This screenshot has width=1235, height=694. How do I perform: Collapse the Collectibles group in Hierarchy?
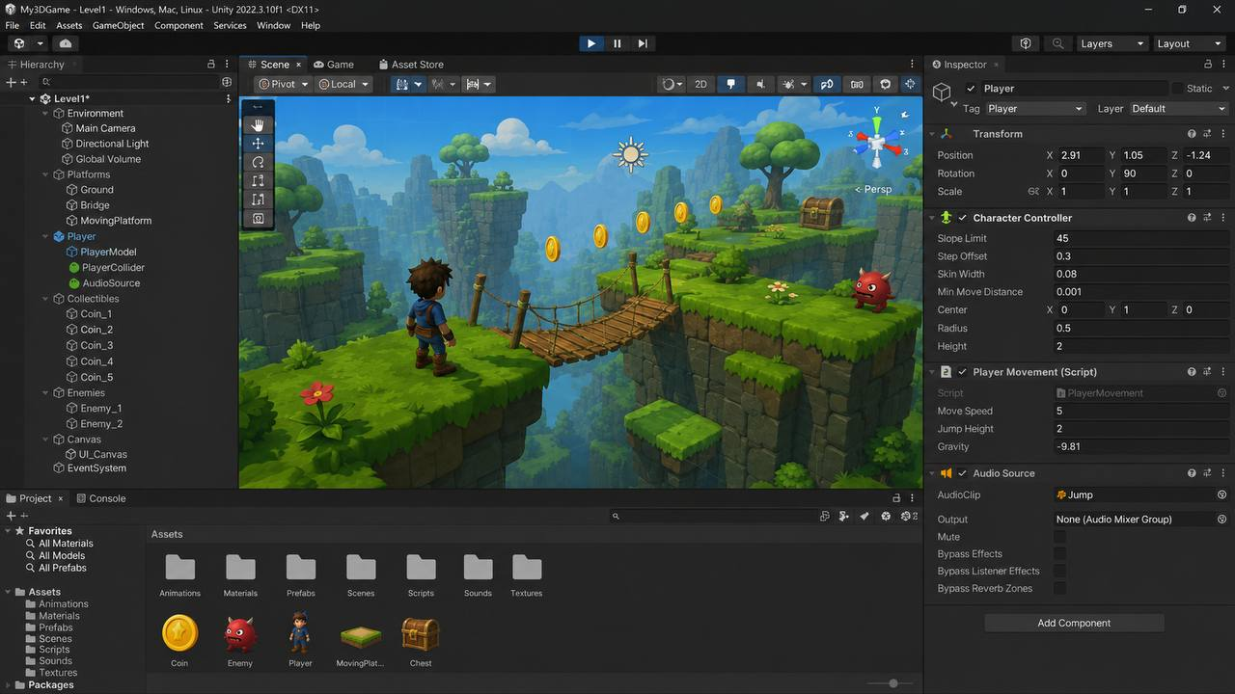[45, 299]
